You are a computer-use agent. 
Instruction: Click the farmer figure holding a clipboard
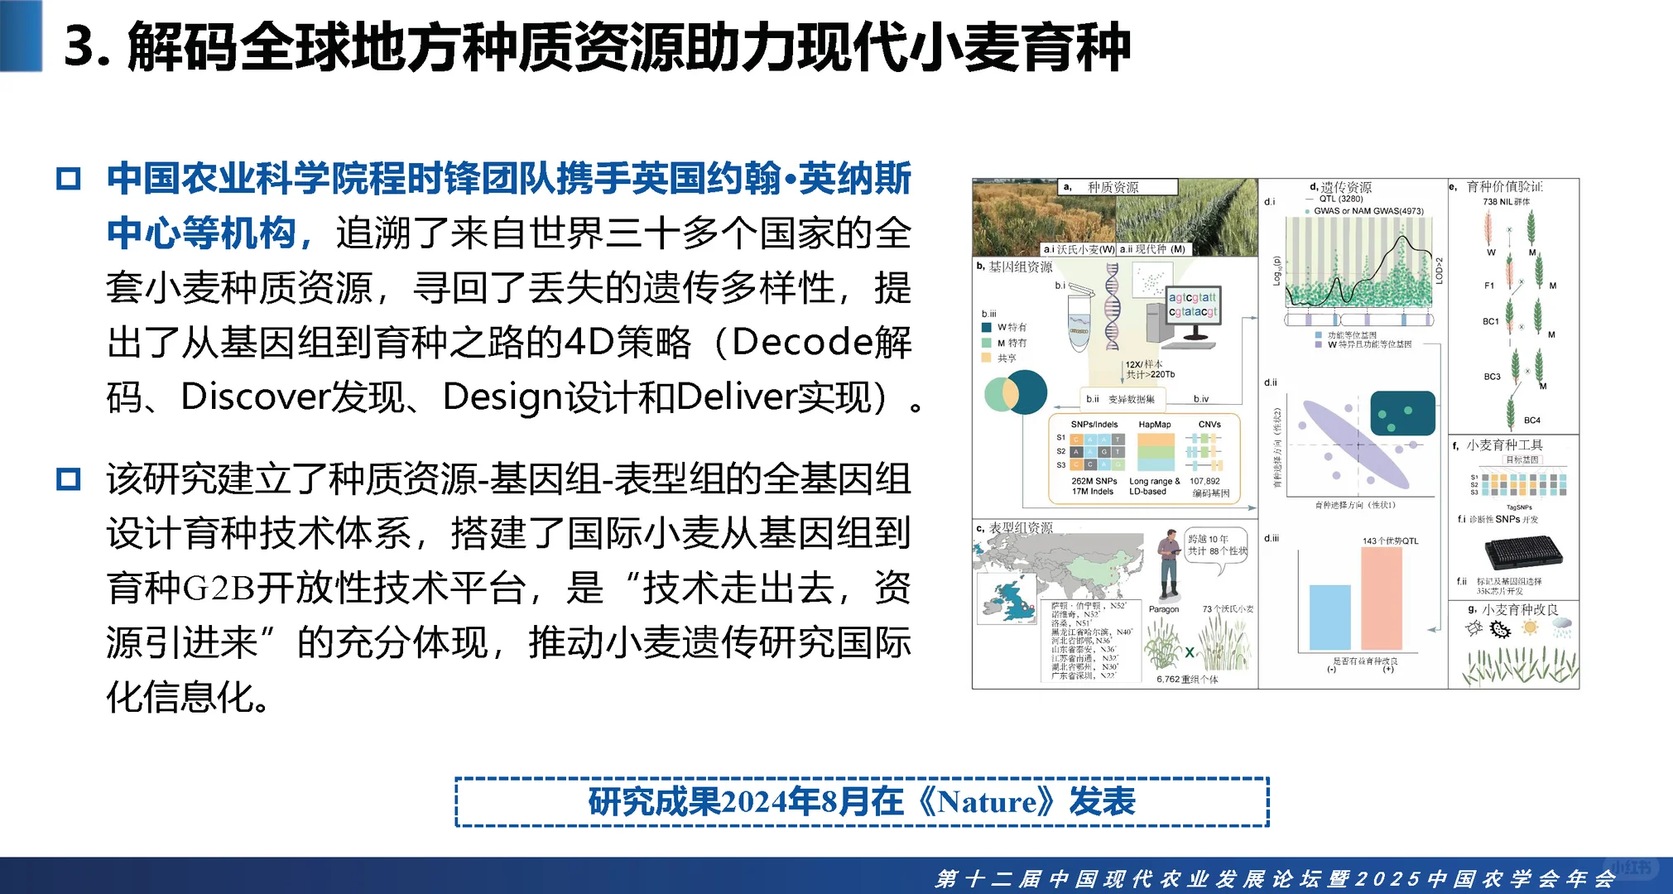tap(1169, 565)
